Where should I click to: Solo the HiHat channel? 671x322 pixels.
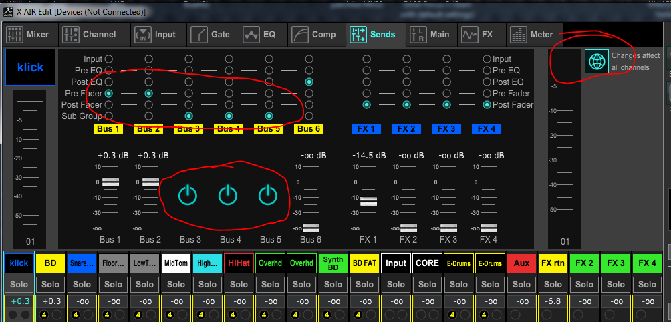239,285
